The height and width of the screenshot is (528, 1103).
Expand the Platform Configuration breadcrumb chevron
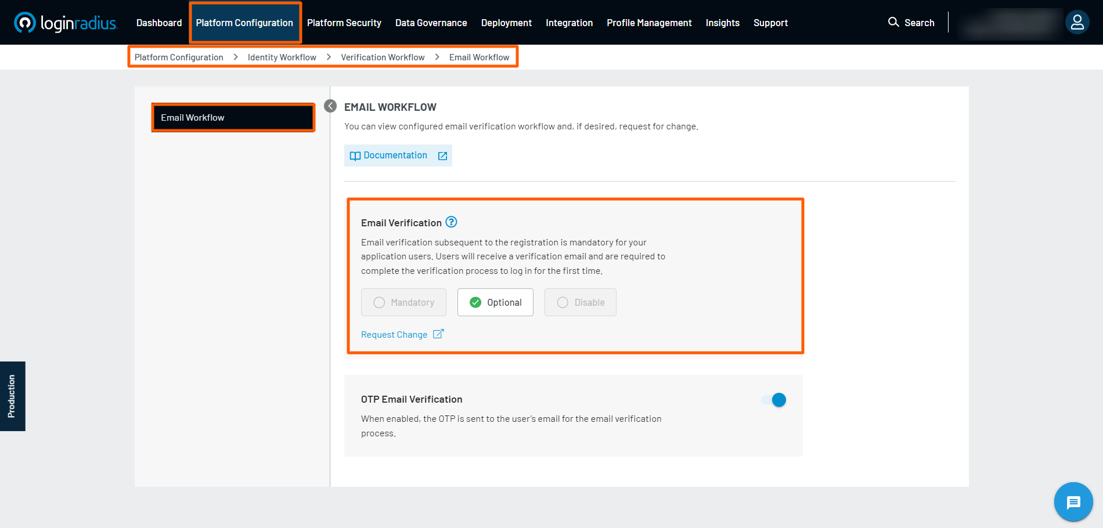(236, 57)
